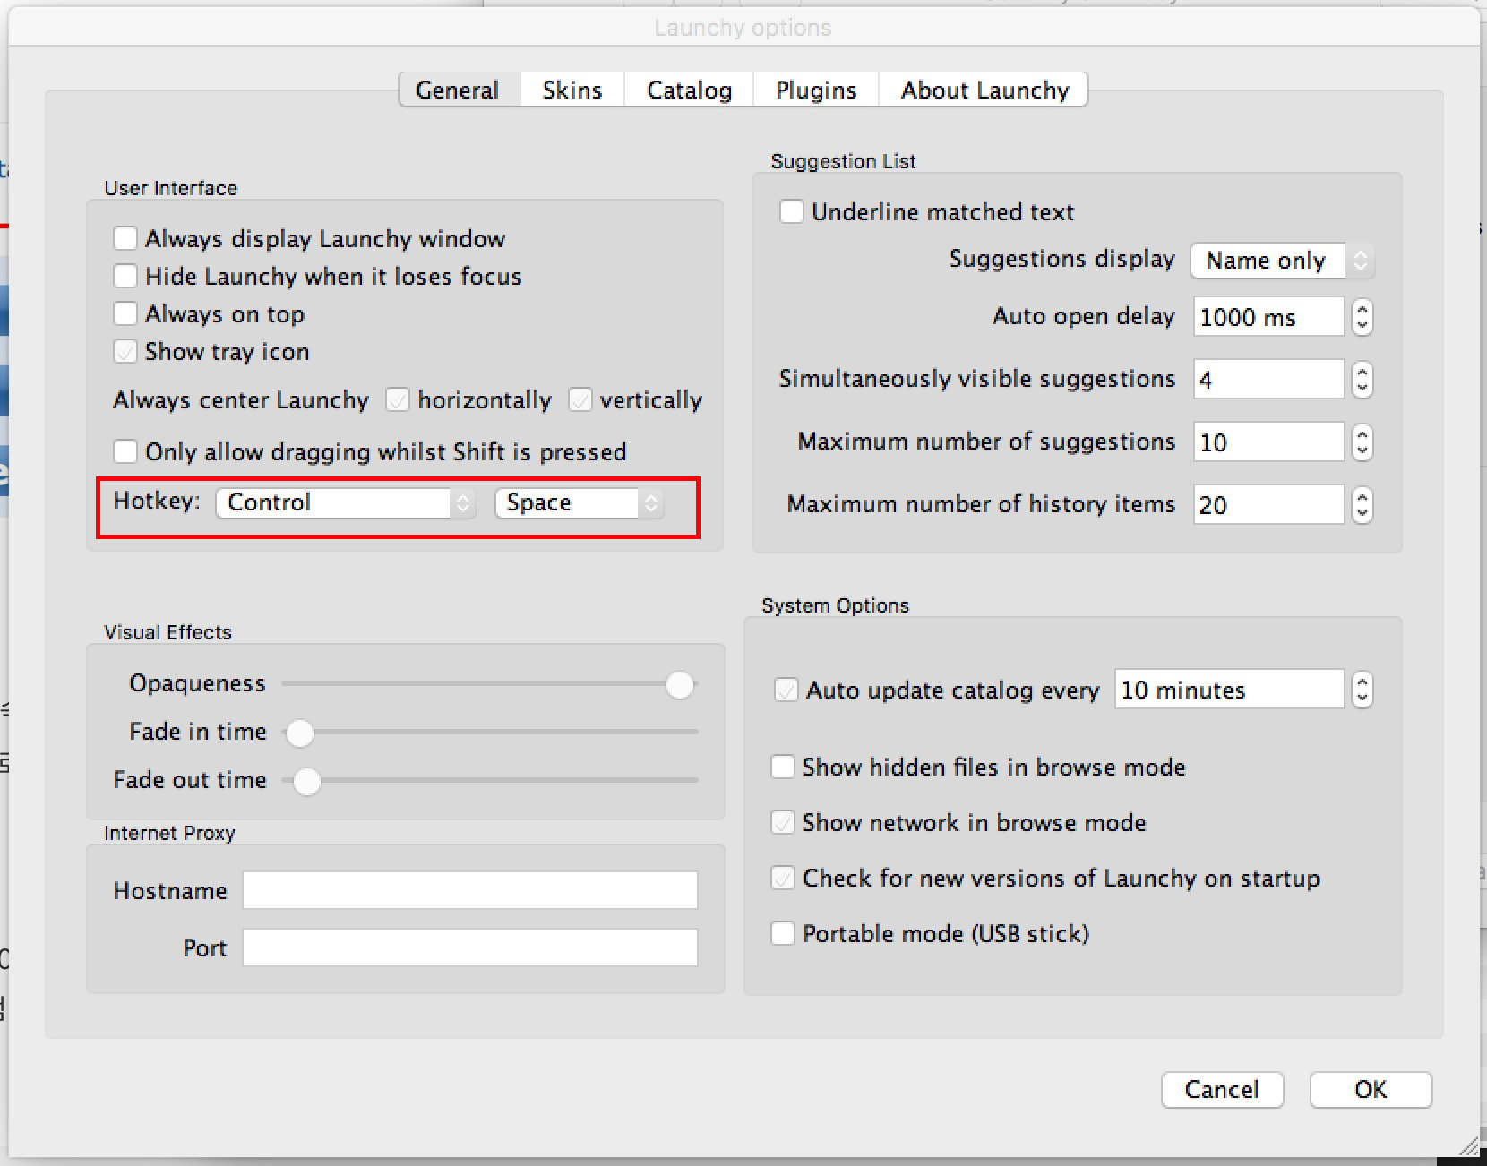Click the 10 minutes update interval field

pos(1229,690)
